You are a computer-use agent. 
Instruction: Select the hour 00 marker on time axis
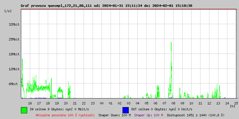click(x=102, y=103)
